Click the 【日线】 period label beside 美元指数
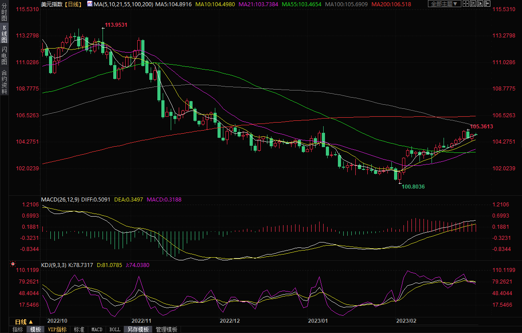The image size is (522, 333). [x=73, y=4]
